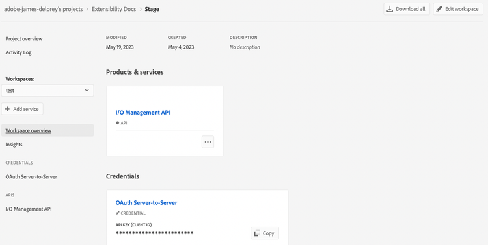Open the OAuth Server-to-Server credential card link
Viewport: 488px width, 245px height.
tap(146, 202)
